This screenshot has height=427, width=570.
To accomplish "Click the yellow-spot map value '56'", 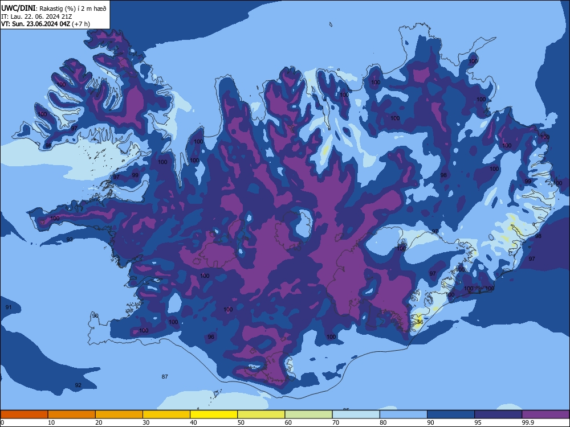I will (x=420, y=322).
